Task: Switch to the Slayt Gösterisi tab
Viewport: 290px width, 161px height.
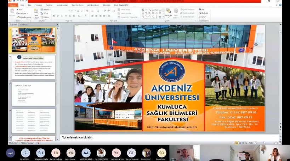Action: (78, 5)
